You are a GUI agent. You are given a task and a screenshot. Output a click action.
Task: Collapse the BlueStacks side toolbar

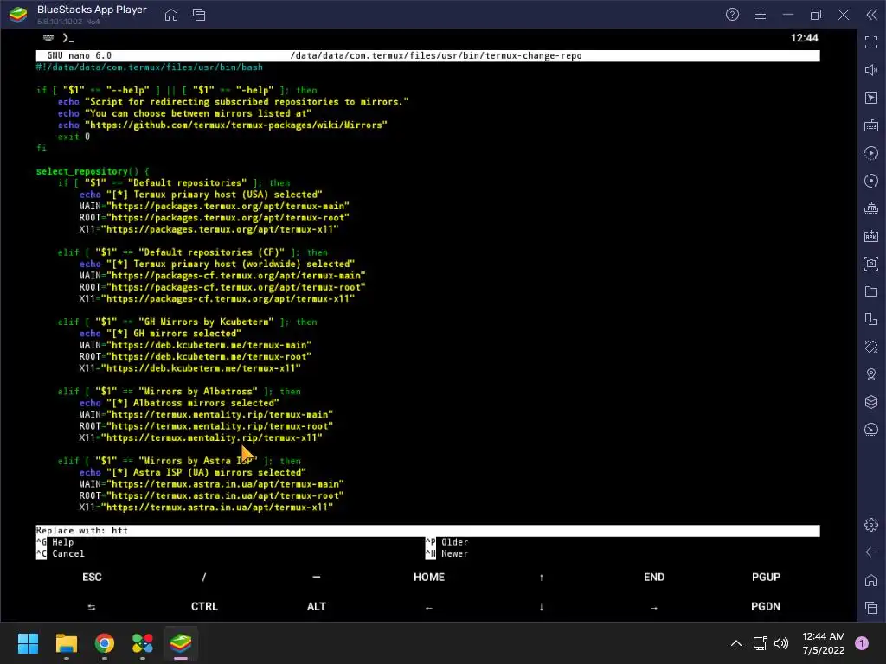[872, 15]
